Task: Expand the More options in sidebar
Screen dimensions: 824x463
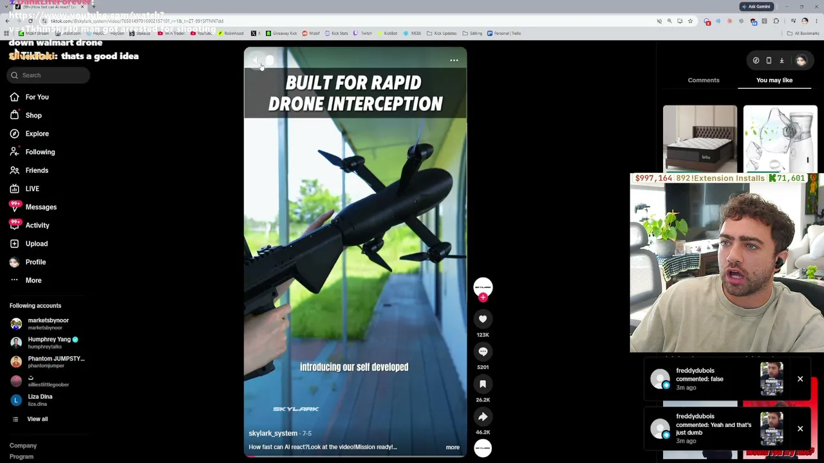Action: point(26,280)
